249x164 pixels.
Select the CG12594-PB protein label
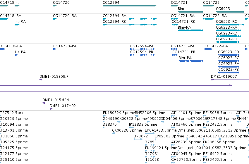click(142, 52)
